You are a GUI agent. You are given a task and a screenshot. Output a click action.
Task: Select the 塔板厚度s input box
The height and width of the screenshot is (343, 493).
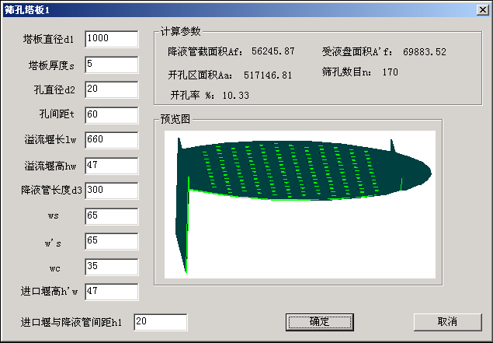pyautogui.click(x=112, y=65)
